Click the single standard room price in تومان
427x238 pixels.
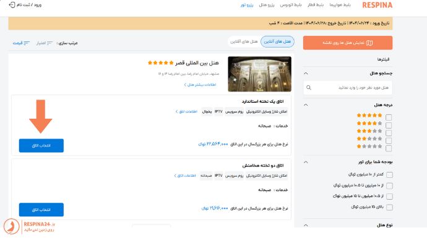point(213,144)
